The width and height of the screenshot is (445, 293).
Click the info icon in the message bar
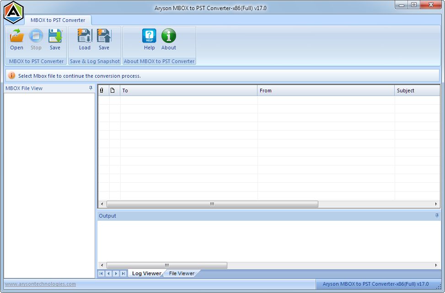tap(11, 75)
